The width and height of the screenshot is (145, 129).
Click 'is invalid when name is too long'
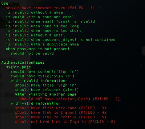coord(42,26)
